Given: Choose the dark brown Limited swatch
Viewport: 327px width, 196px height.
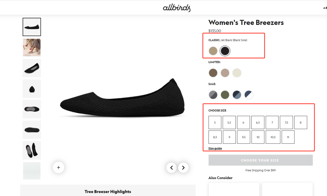Looking at the screenshot, I should tap(213, 73).
